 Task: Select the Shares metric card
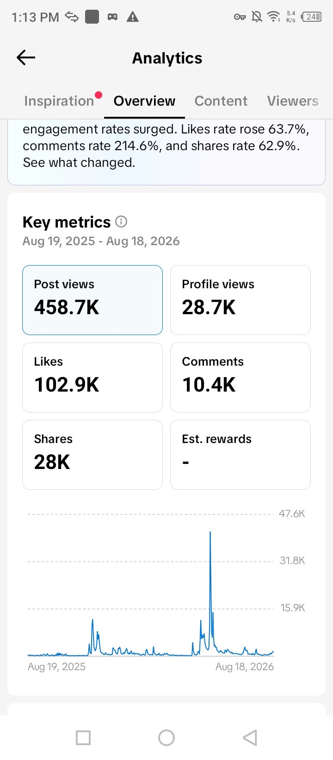[x=92, y=455]
